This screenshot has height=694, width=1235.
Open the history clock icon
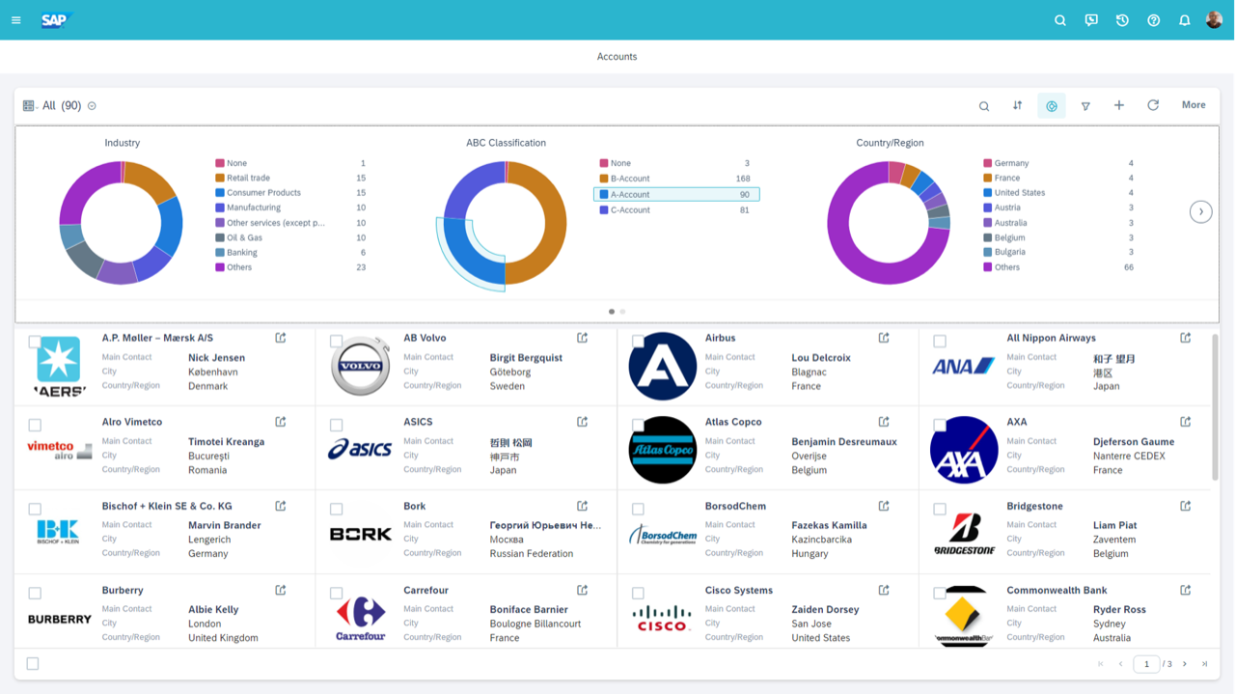pos(1122,20)
